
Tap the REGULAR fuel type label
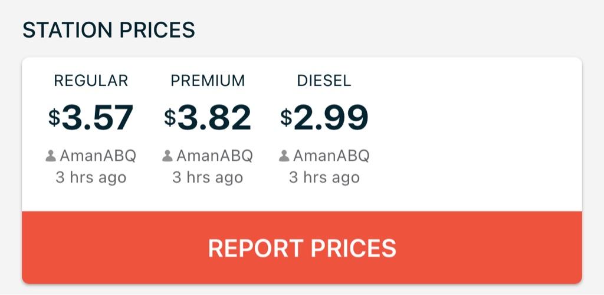91,81
